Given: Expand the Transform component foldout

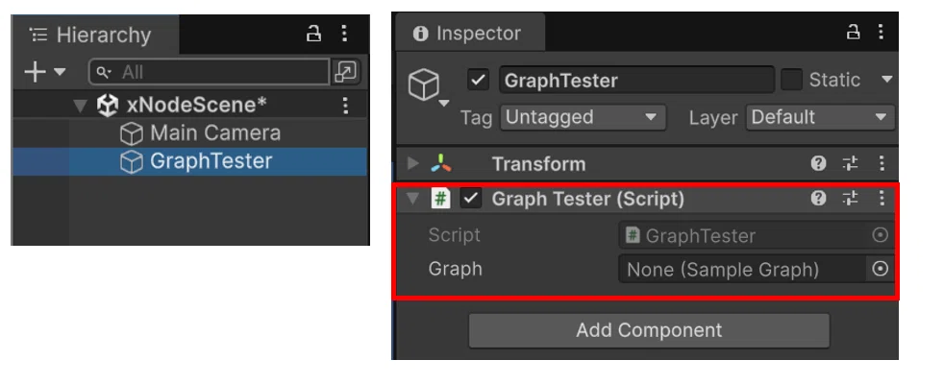Looking at the screenshot, I should 412,163.
